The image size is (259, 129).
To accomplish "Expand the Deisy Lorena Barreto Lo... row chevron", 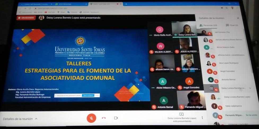I will point(250,88).
